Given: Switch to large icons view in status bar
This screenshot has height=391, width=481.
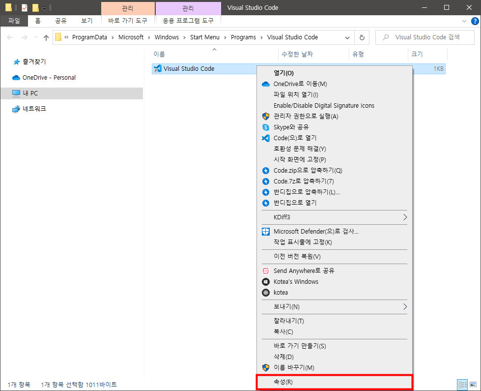Looking at the screenshot, I should coord(473,384).
